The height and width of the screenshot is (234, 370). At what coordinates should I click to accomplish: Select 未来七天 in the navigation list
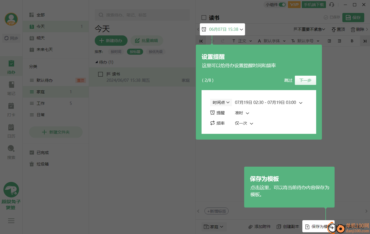[56, 50]
